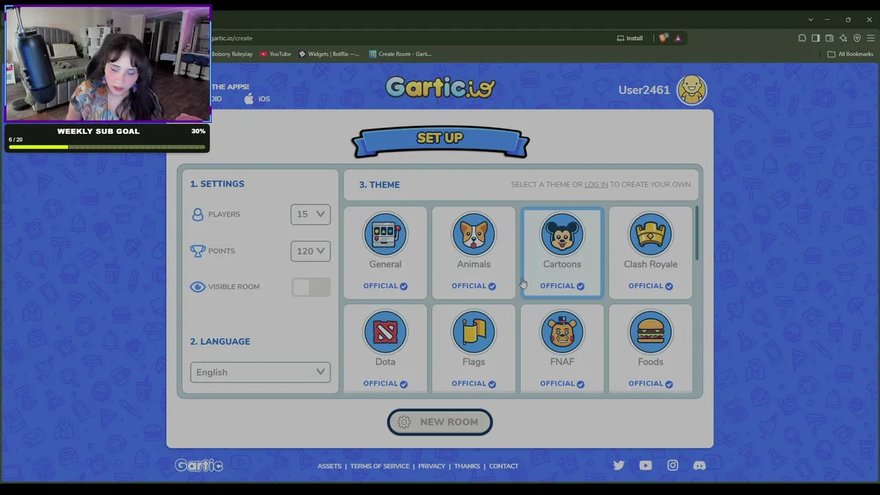Open the YouTube bookmark in bookmarks bar

[276, 54]
